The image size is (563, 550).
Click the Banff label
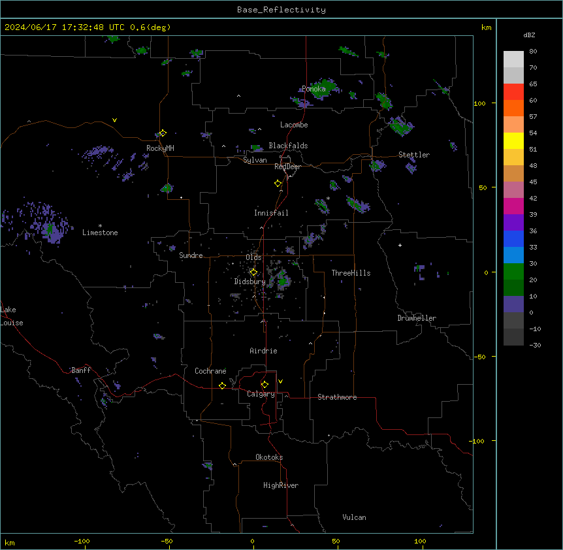(81, 370)
